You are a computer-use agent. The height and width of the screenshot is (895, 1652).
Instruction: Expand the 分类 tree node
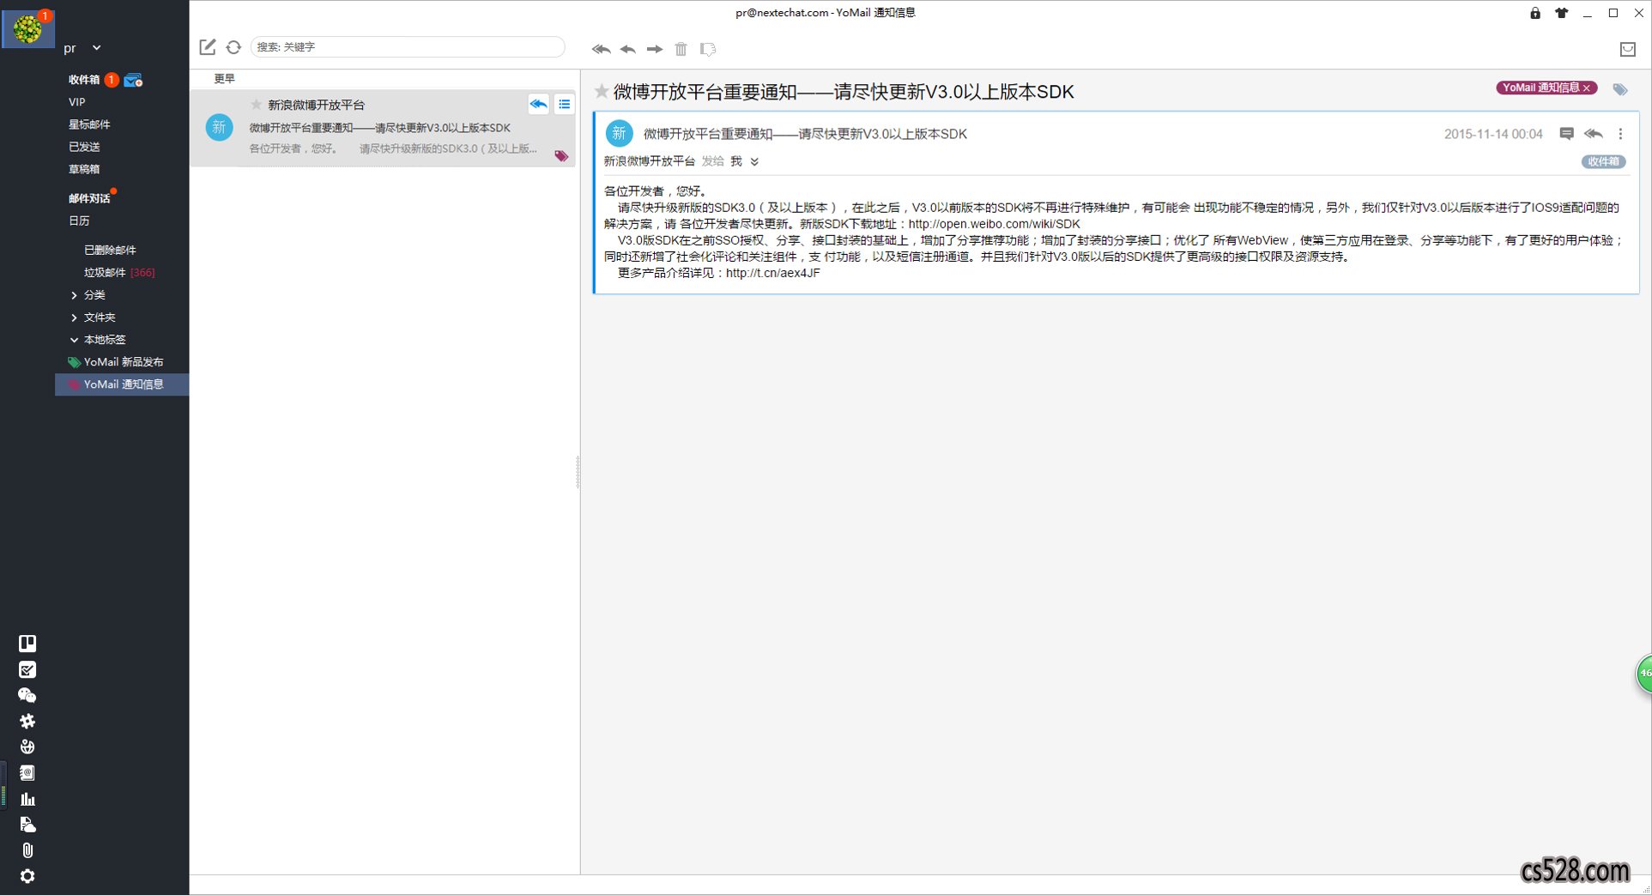tap(74, 295)
